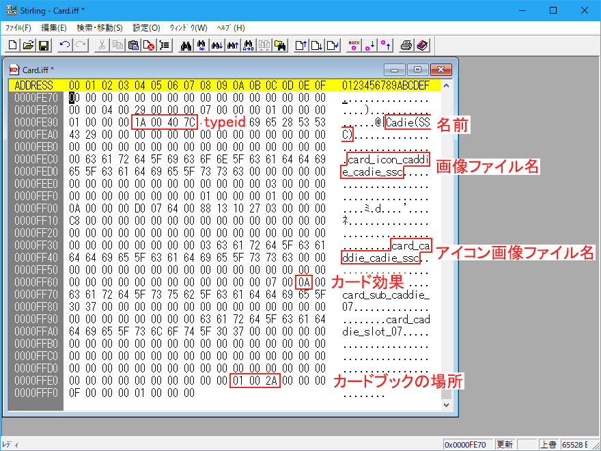Open a file using the folder icon

point(28,45)
